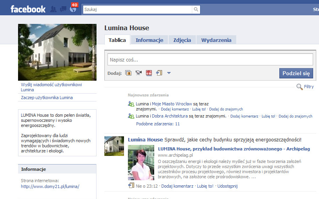Click the Napisz coś status box
Screen dimensions: 319x199
click(x=210, y=60)
